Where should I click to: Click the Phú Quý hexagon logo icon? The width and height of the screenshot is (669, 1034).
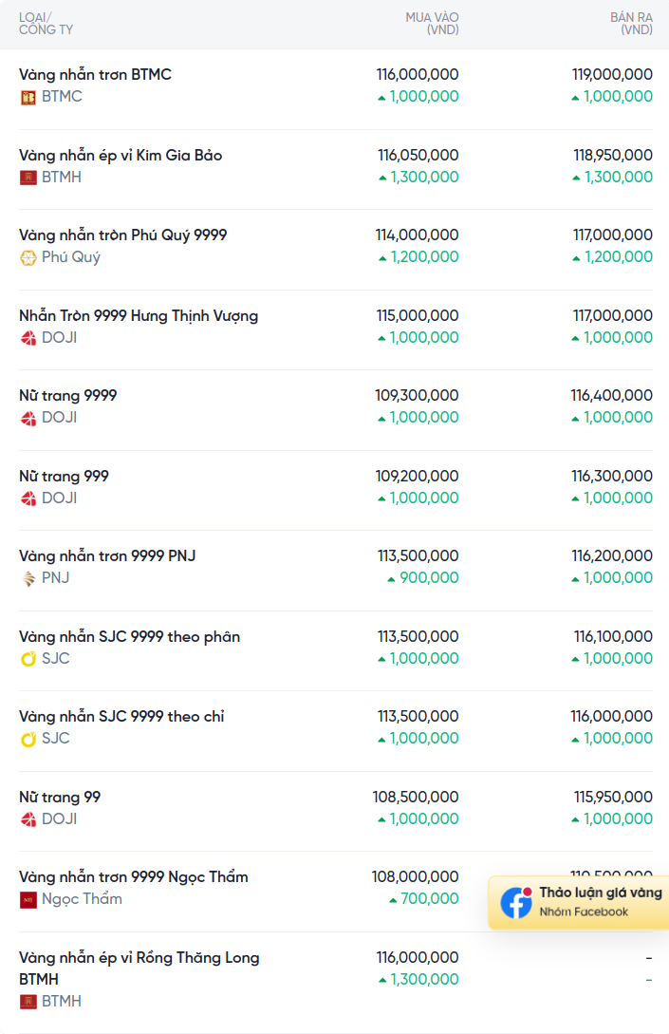28,257
